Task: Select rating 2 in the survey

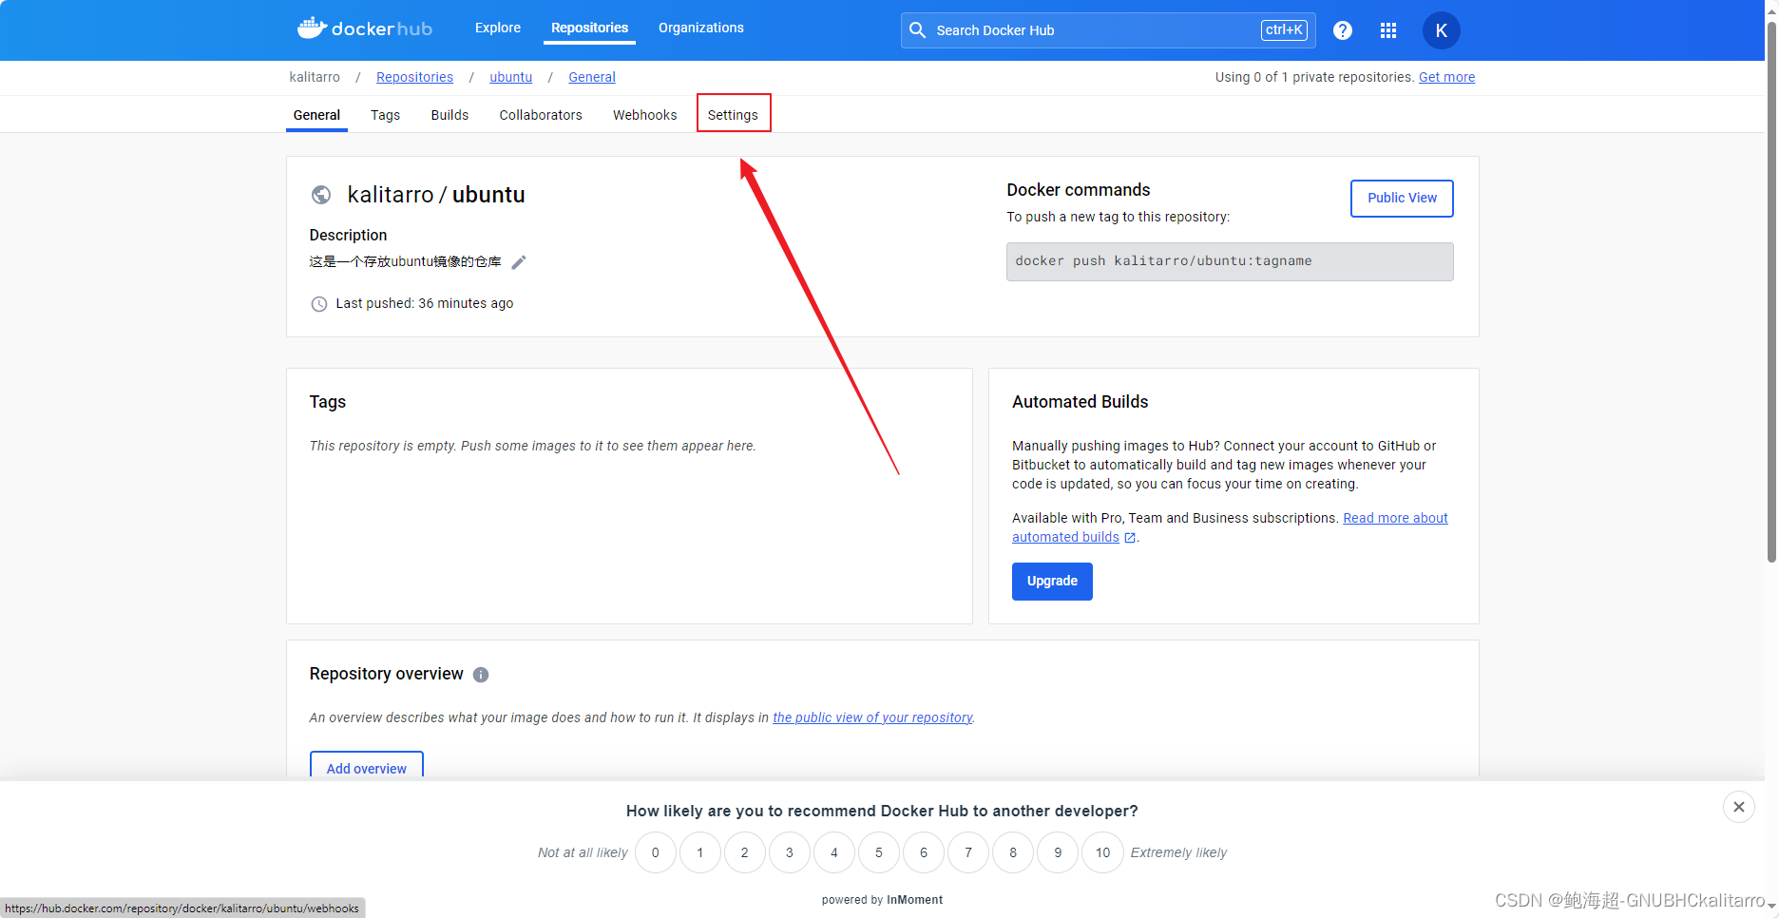Action: pyautogui.click(x=745, y=852)
